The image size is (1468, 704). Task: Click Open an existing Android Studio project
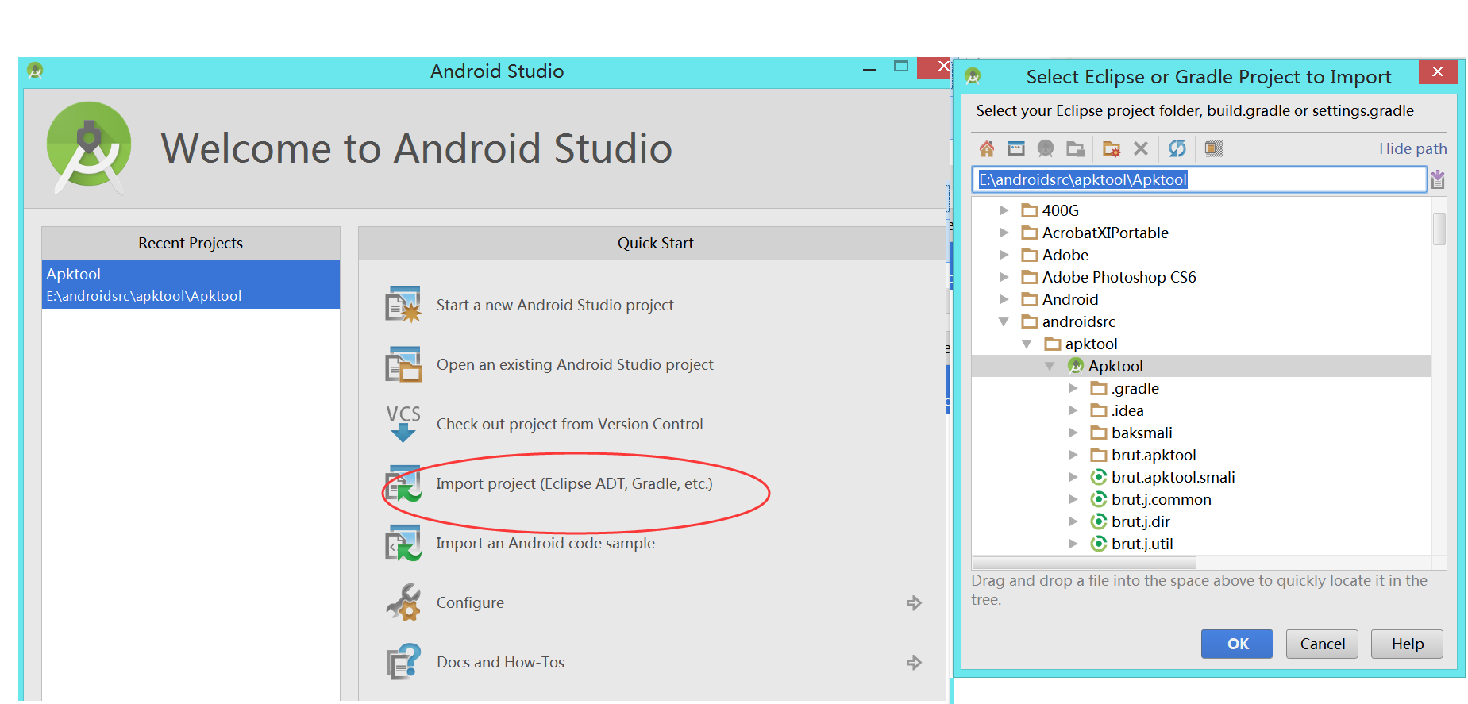pos(575,364)
